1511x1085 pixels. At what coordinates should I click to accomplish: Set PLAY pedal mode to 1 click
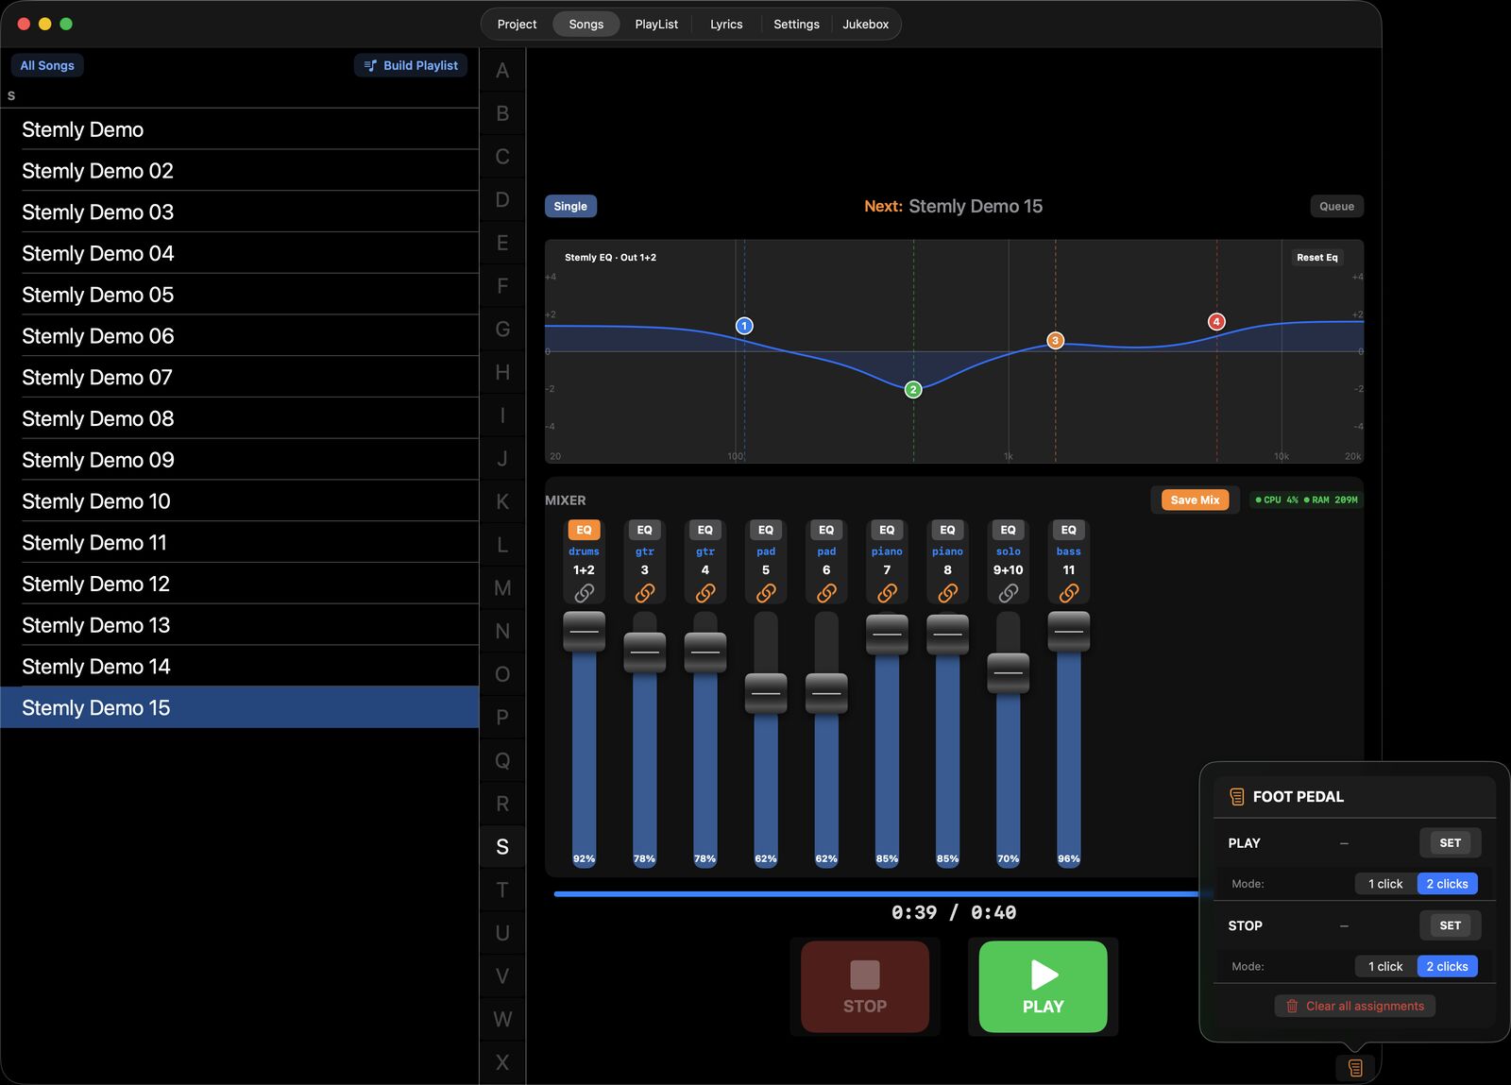(1385, 884)
